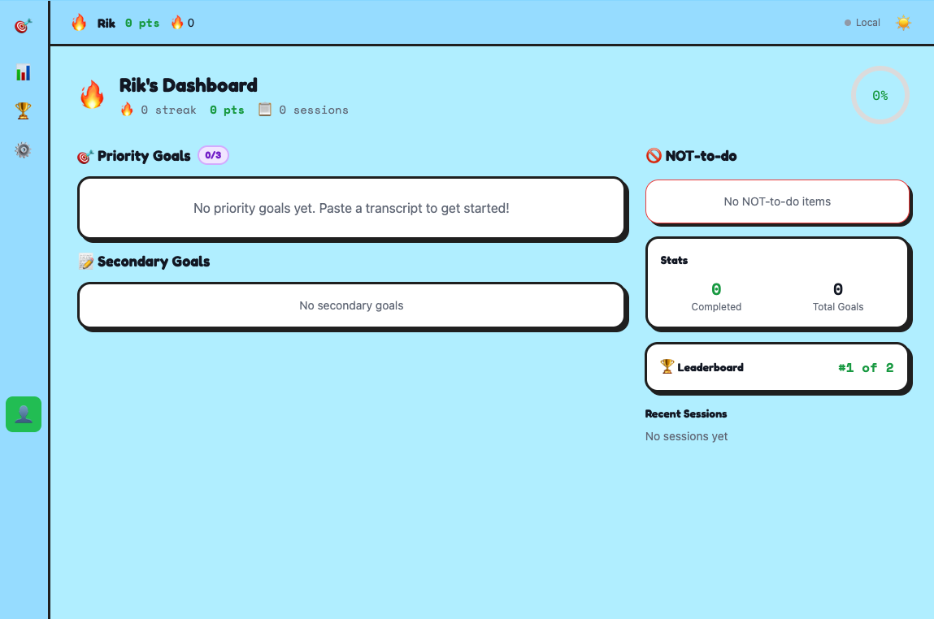Screen dimensions: 934x619
Task: Open the bar chart stats icon
Action: click(x=23, y=73)
